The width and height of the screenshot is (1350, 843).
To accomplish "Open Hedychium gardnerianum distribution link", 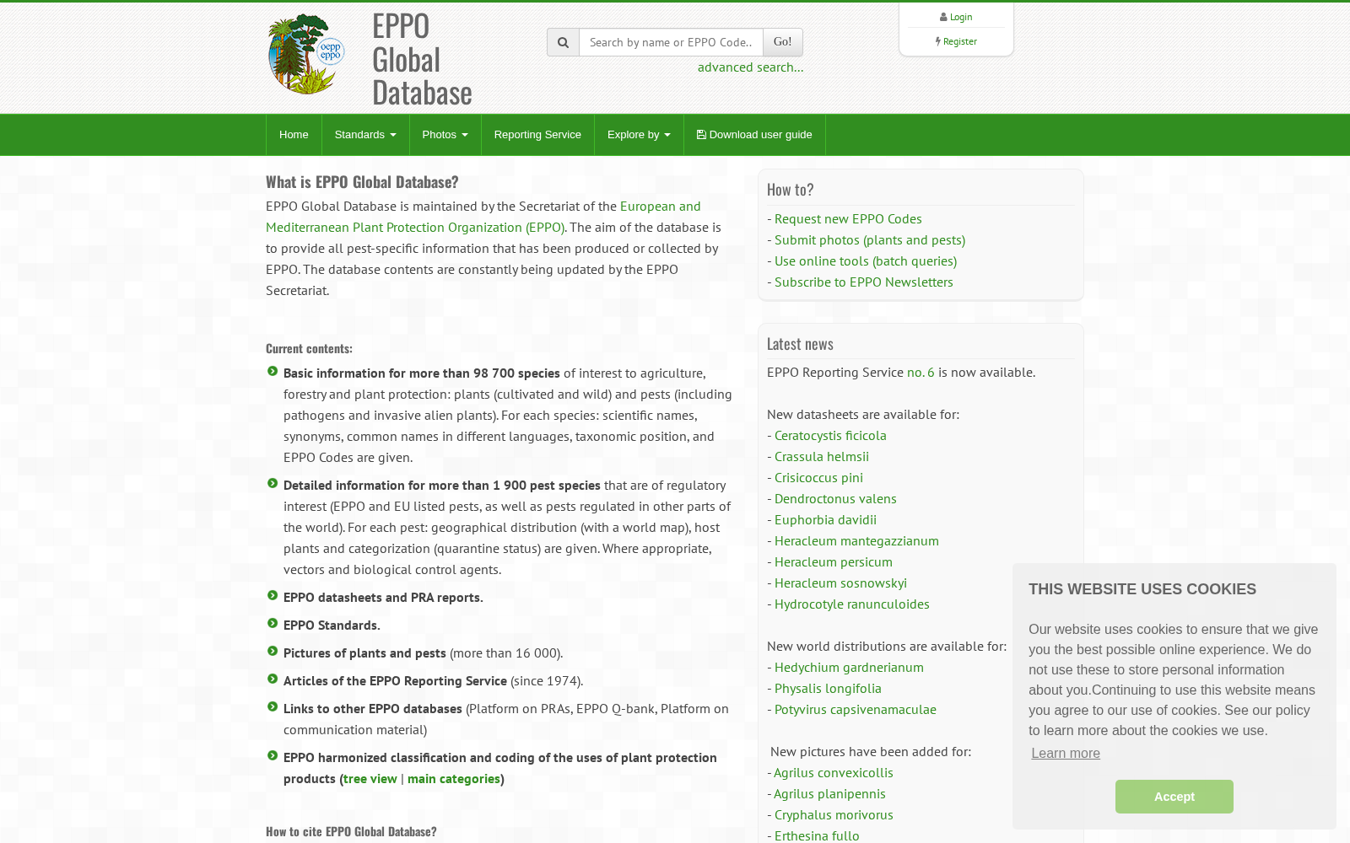I will [849, 667].
